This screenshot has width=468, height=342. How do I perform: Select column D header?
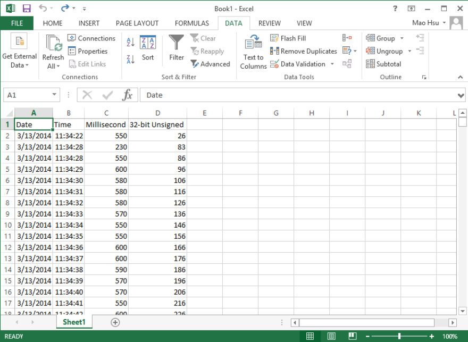pos(157,113)
